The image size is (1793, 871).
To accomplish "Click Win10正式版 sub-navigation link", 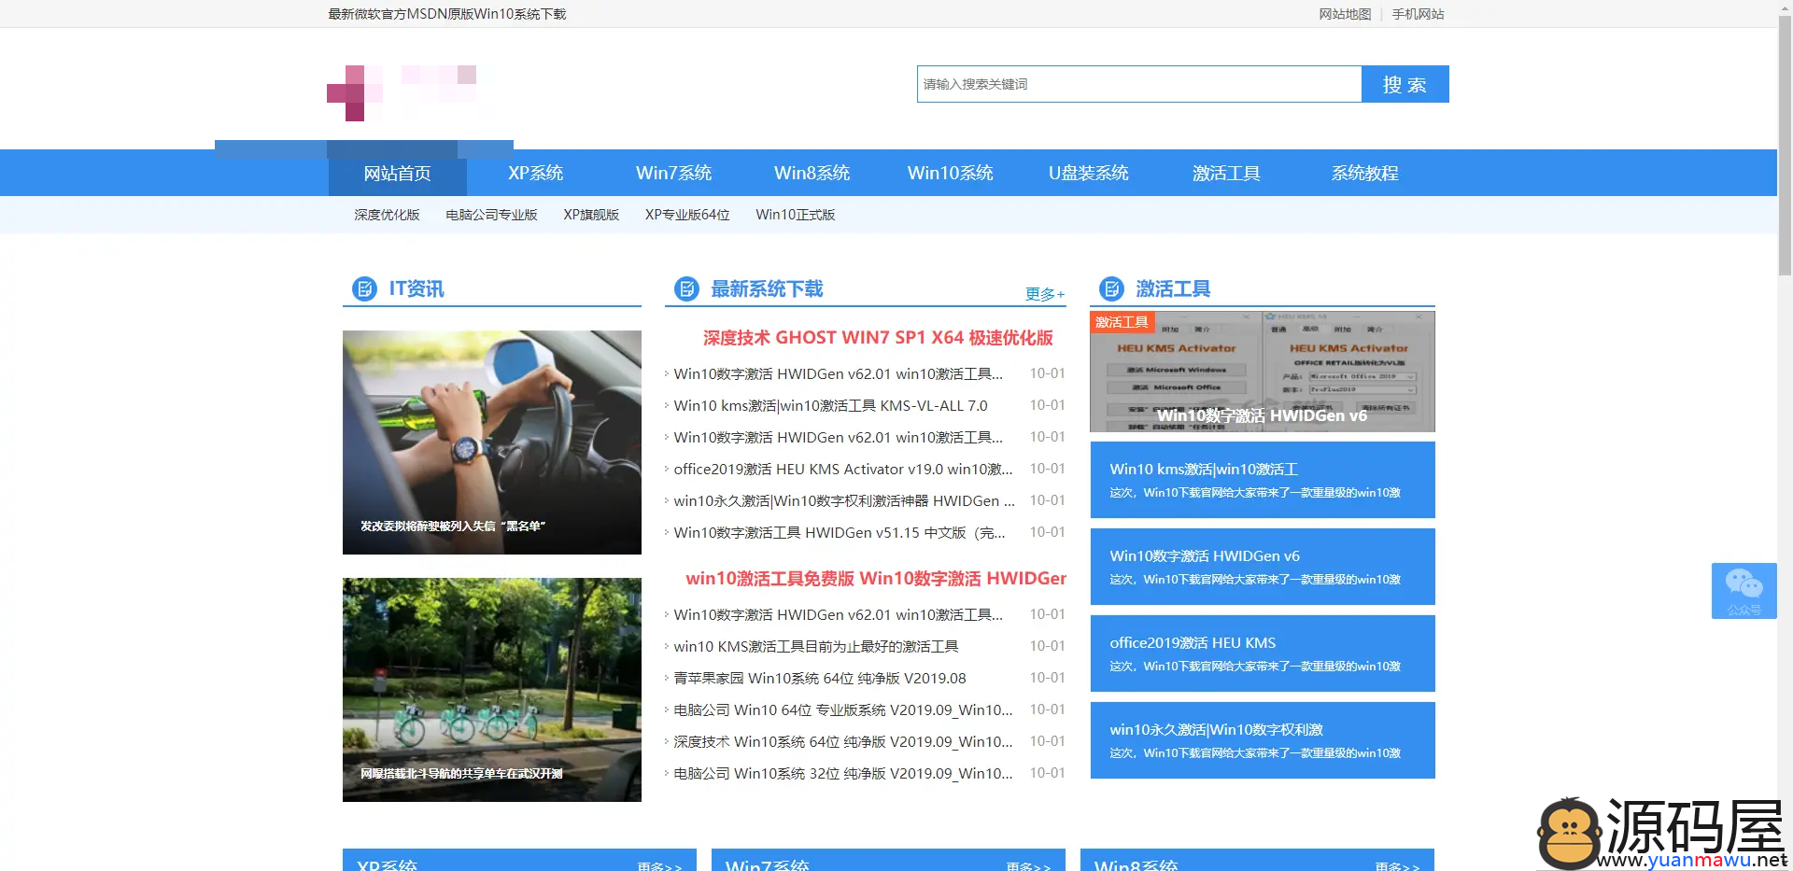I will point(796,215).
